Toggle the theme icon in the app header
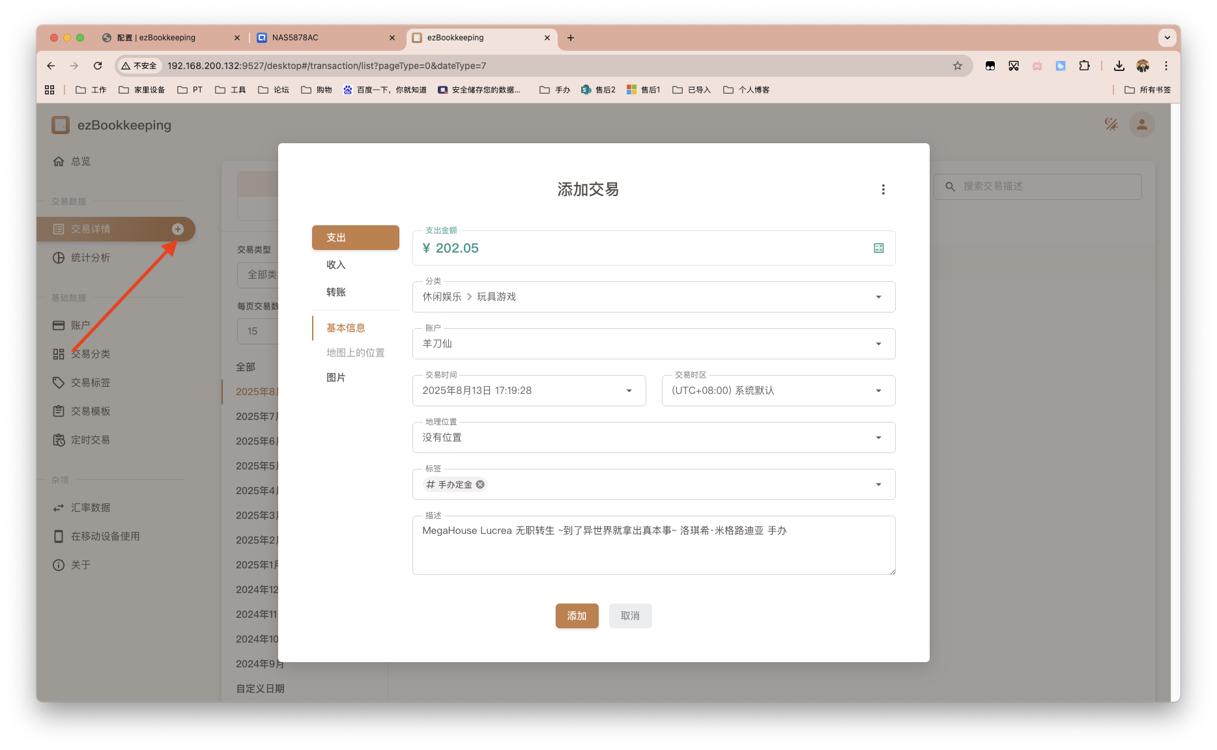Image resolution: width=1217 pixels, height=750 pixels. coord(1111,124)
